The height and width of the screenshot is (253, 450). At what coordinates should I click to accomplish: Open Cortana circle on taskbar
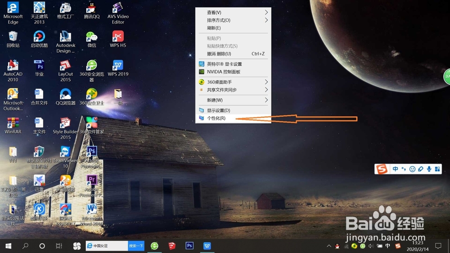[x=42, y=246]
